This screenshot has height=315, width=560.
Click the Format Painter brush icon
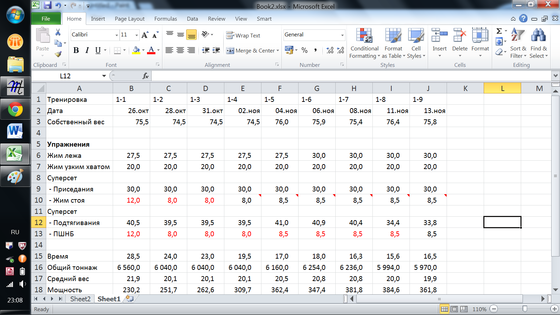point(58,54)
